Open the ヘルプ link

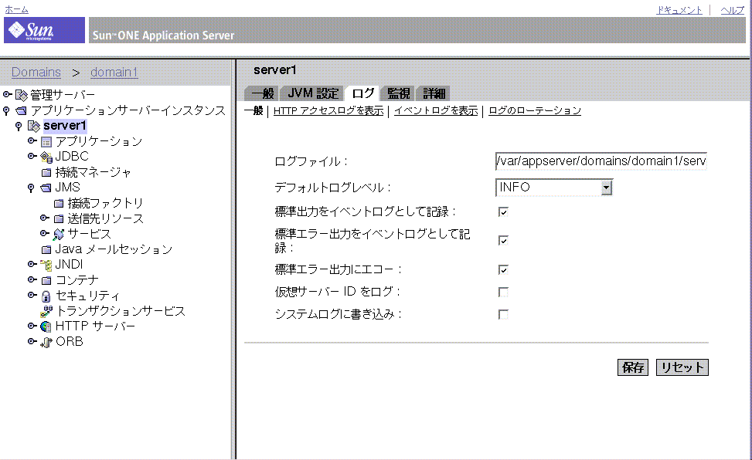(733, 10)
